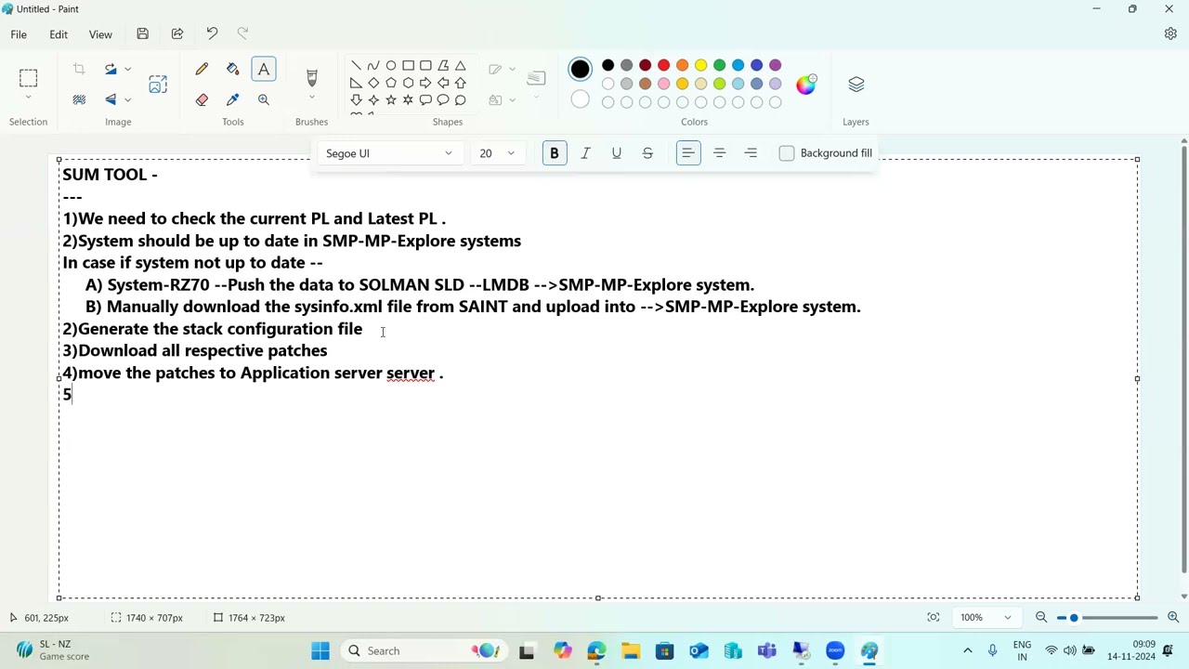The height and width of the screenshot is (669, 1189).
Task: Undo the last action
Action: (x=212, y=34)
